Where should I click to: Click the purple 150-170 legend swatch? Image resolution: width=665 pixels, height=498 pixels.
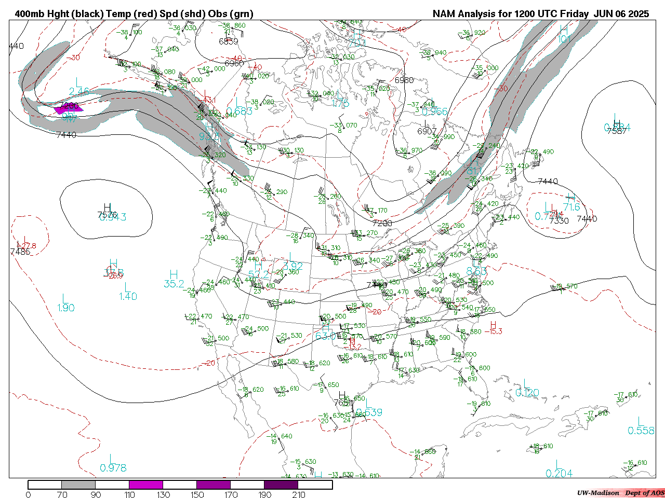(x=214, y=485)
